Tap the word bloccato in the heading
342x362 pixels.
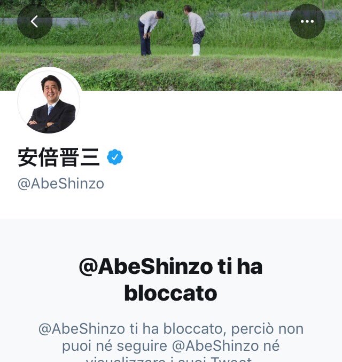point(170,293)
